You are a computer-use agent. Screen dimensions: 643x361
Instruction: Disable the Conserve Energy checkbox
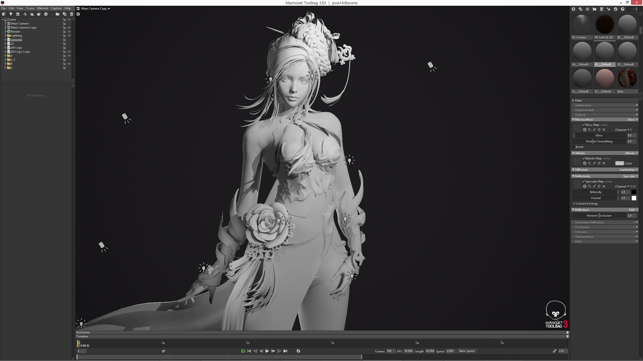point(574,204)
